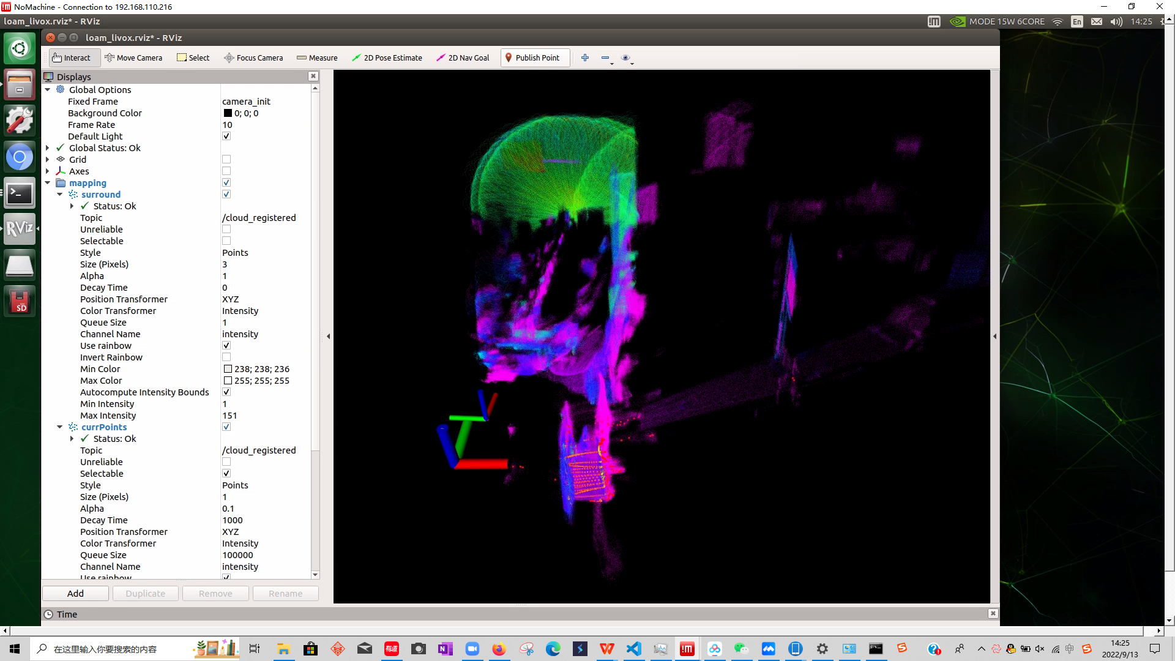Click the 2D Pose Estimate icon
The height and width of the screenshot is (661, 1175).
(387, 58)
